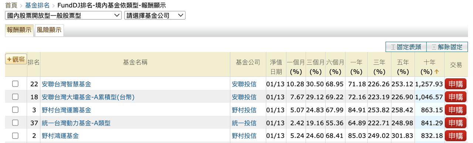473x143 pixels.
Task: Switch to the 報酬顯示 tab
Action: coord(19,31)
